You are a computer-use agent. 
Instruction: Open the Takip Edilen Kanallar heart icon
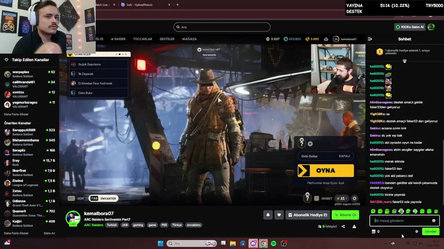[6, 60]
